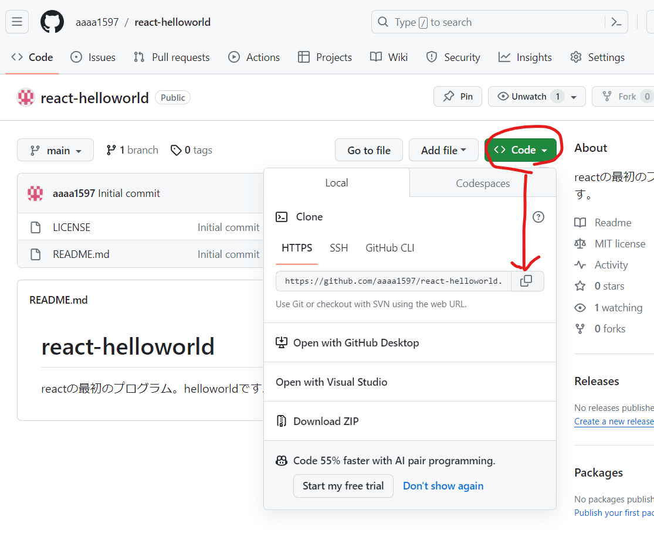The height and width of the screenshot is (544, 654).
Task: Open repository Settings tab
Action: (597, 57)
